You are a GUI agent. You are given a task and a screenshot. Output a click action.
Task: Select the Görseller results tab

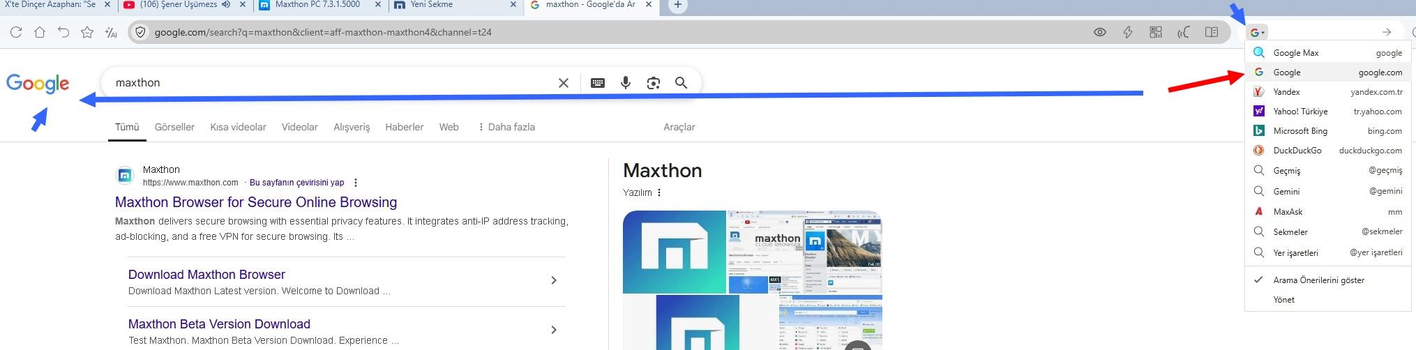coord(174,127)
